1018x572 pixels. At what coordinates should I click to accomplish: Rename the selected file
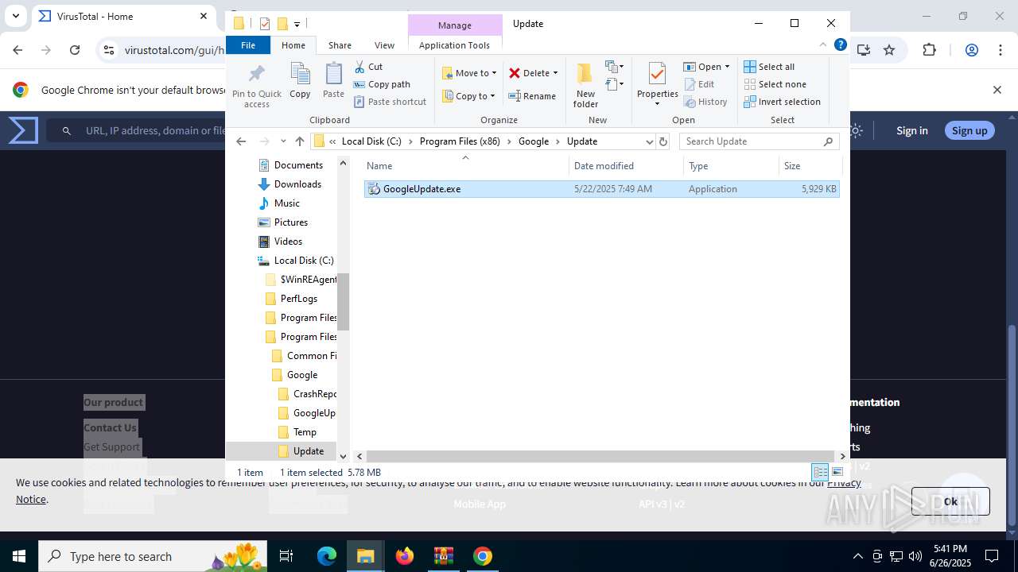click(x=532, y=96)
